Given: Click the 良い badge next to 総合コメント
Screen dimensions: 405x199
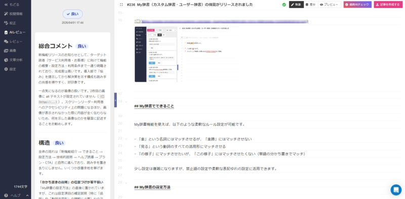Looking at the screenshot, I should (82, 46).
